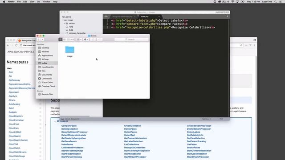Open the CreateCollection operation link
This screenshot has width=285, height=160.
[133, 126]
